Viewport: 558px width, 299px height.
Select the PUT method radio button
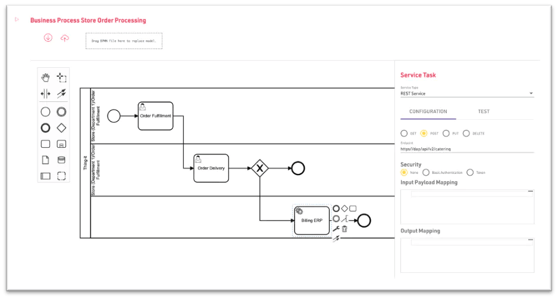[446, 133]
